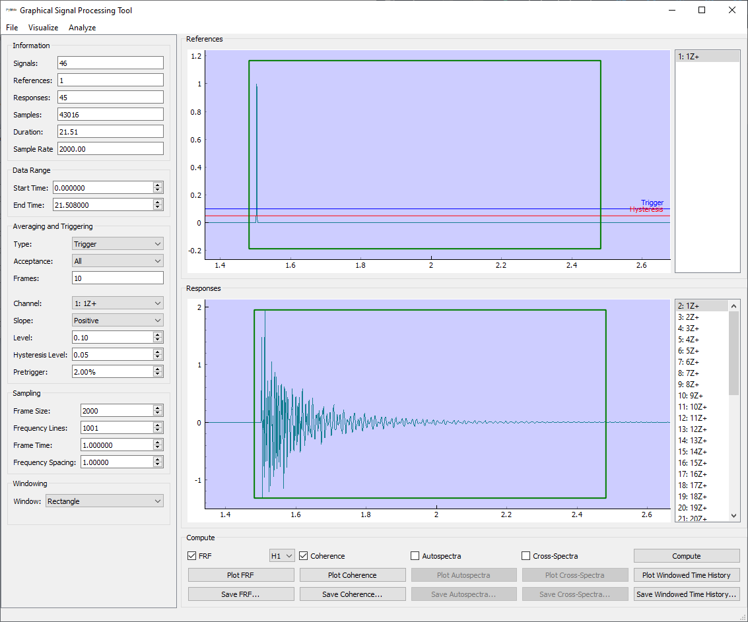The image size is (748, 622).
Task: Open the Visualize menu
Action: click(43, 28)
